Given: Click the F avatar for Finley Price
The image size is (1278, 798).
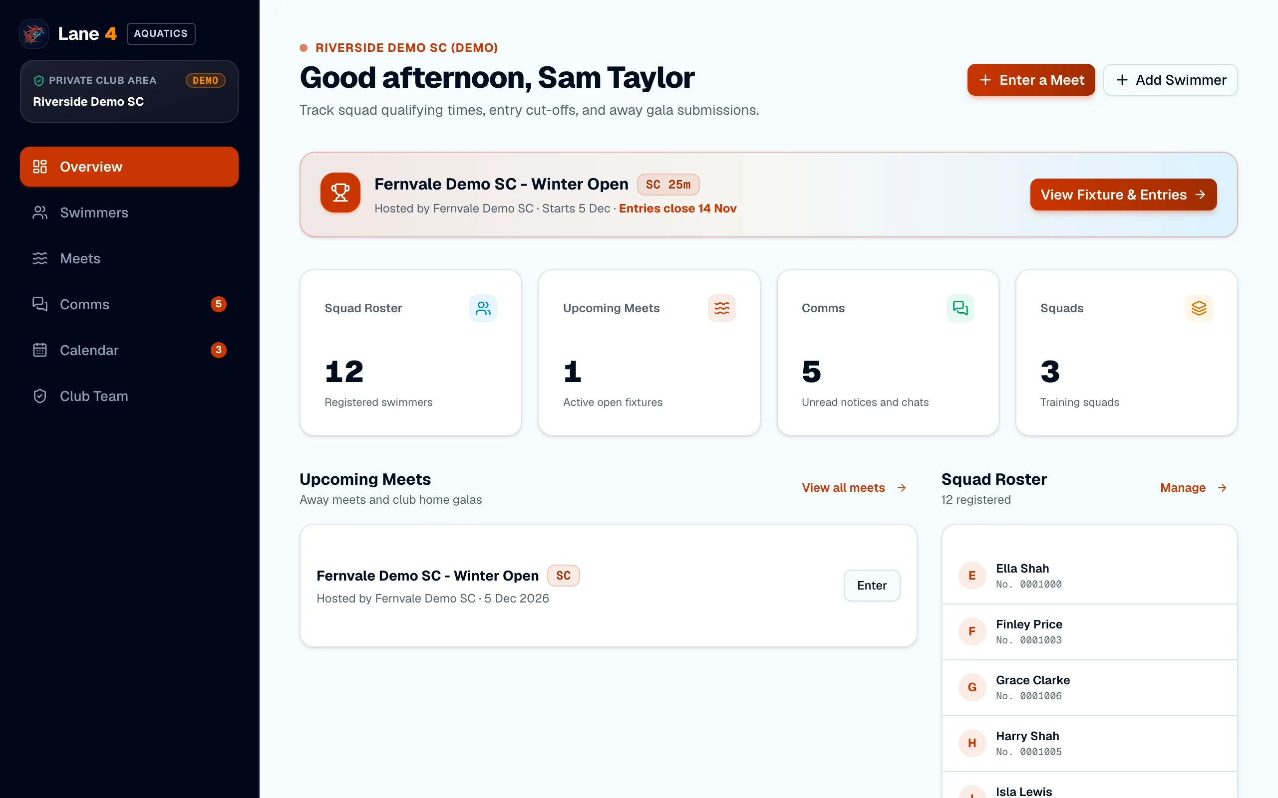Looking at the screenshot, I should (972, 632).
